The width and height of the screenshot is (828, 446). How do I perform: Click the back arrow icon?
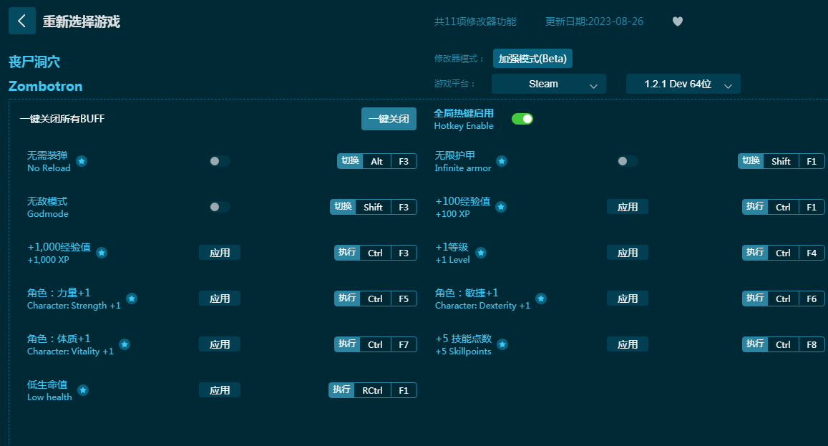pyautogui.click(x=21, y=21)
